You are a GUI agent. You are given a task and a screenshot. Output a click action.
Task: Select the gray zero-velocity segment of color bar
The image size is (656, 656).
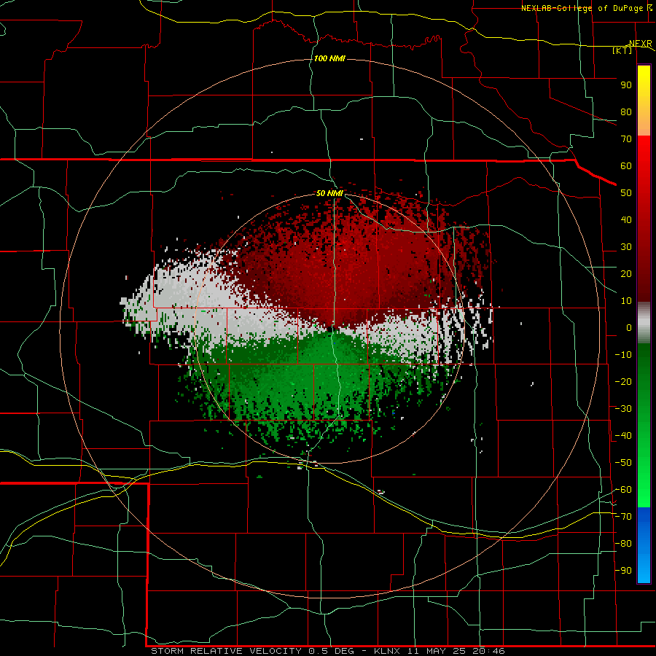[x=644, y=323]
